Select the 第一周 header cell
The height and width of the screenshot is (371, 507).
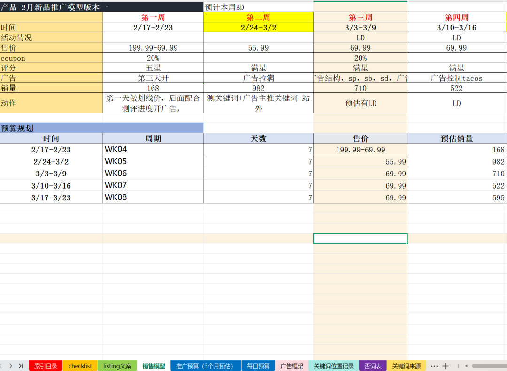(153, 17)
